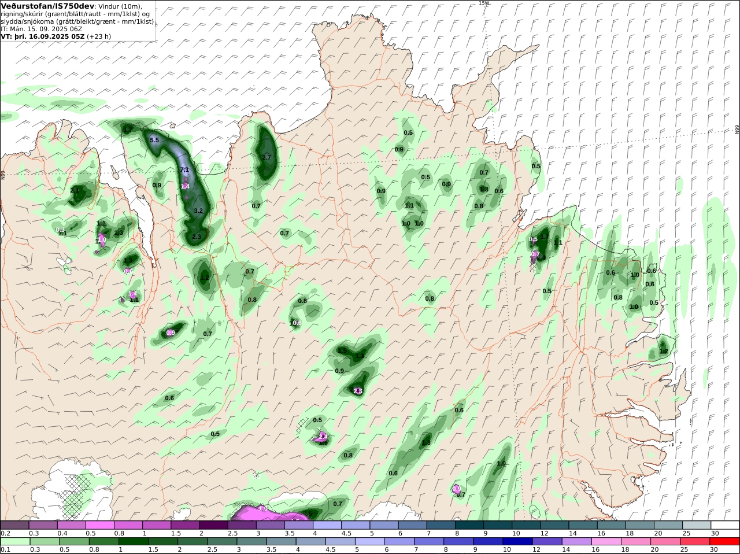Click the 2.7 precipitation value on map
Screen dimensions: 740x554
click(x=267, y=157)
